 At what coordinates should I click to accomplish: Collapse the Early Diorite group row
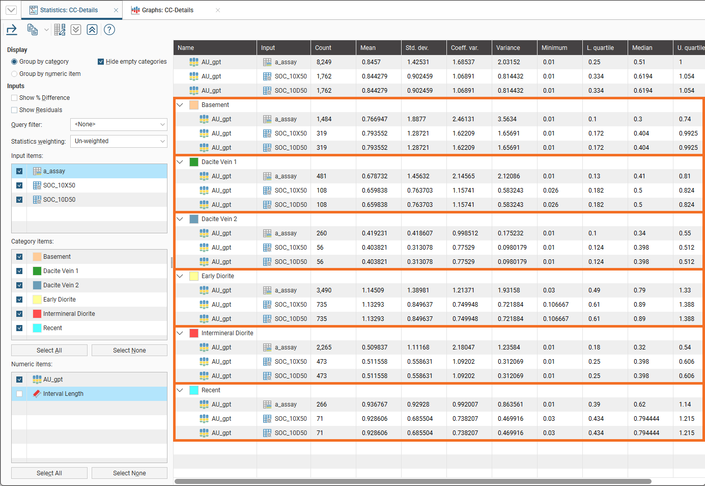180,276
